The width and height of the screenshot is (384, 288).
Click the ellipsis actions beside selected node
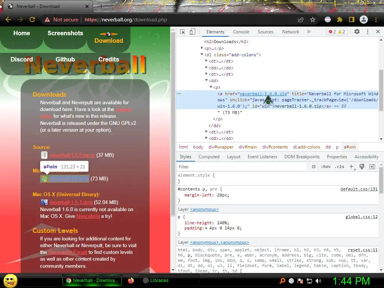tap(179, 94)
